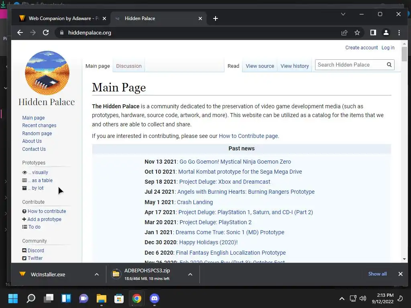
Task: Close the Web Companion by Adaware tab
Action: pos(104,18)
